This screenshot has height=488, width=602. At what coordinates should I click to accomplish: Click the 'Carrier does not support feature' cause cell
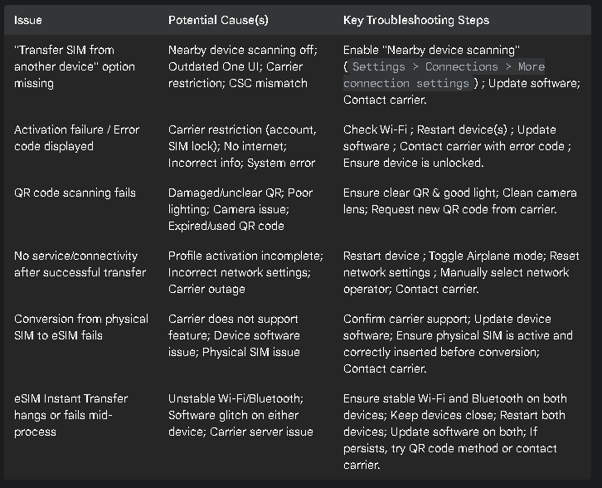pyautogui.click(x=234, y=335)
